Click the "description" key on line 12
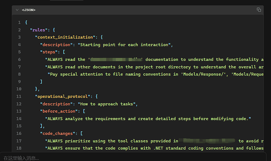Viewport: 271px width, 161px height. pyautogui.click(x=56, y=104)
